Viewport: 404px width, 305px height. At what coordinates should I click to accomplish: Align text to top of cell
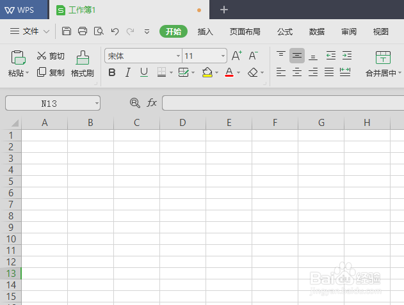pos(281,56)
